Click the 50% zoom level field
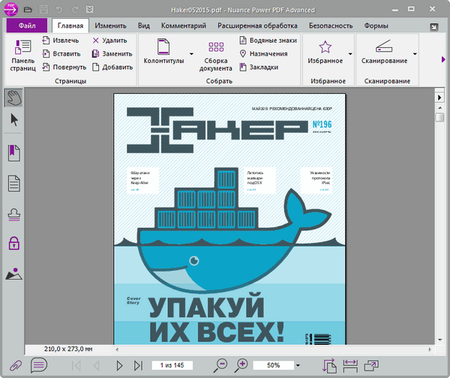This screenshot has height=378, width=450. click(x=273, y=365)
